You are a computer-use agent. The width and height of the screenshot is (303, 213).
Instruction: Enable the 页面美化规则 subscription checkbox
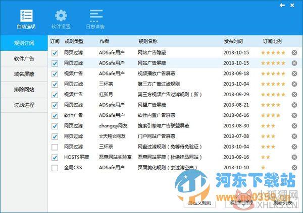click(55, 168)
